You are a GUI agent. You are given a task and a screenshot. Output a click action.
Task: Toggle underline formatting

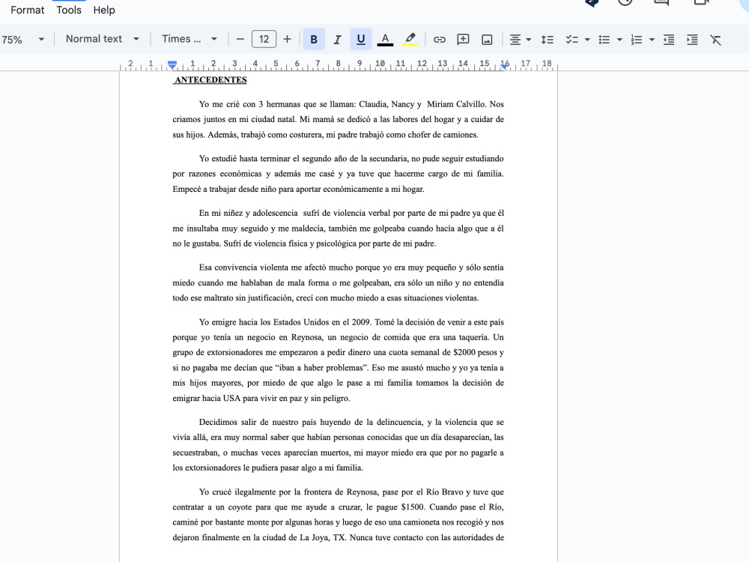[361, 39]
